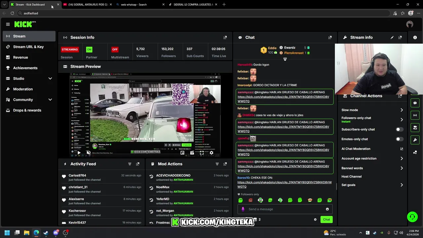
Task: Open the emoji picker in message box
Action: coord(327,209)
